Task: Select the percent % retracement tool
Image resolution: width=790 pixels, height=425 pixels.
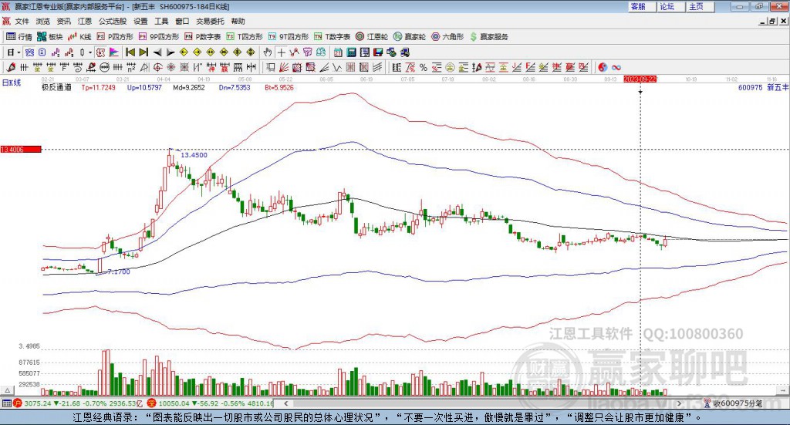Action: [x=424, y=67]
